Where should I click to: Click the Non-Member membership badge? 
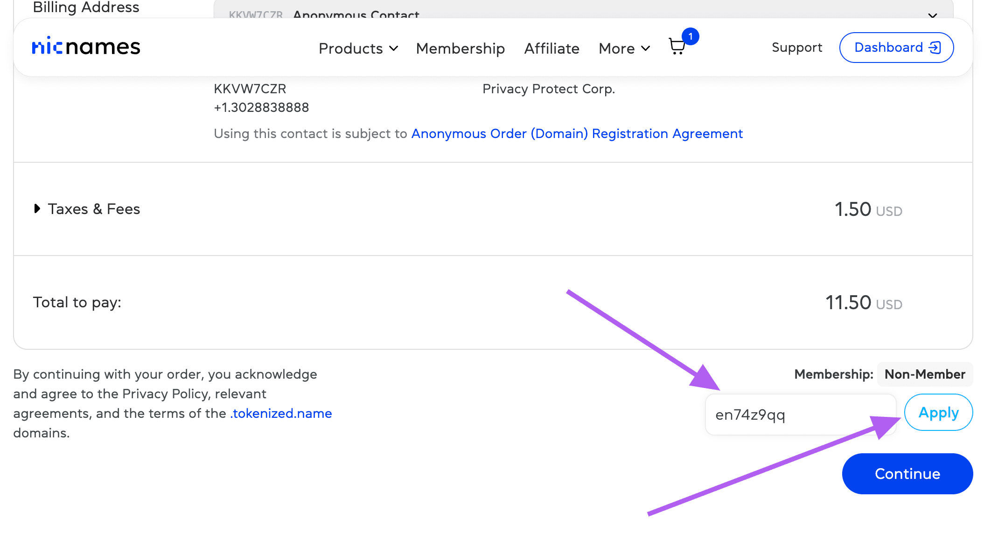coord(924,374)
